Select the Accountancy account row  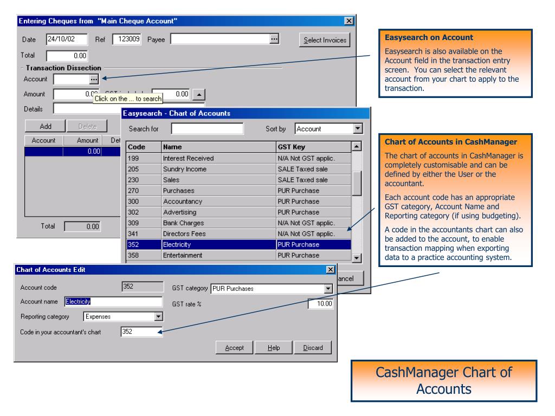[238, 201]
